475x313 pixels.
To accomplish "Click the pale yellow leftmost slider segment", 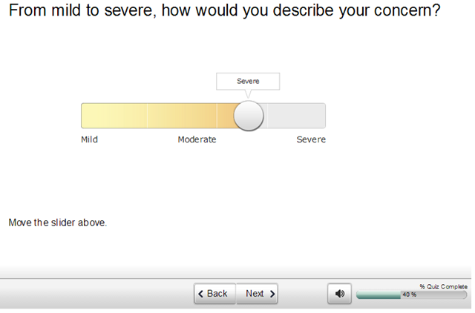I will point(114,116).
